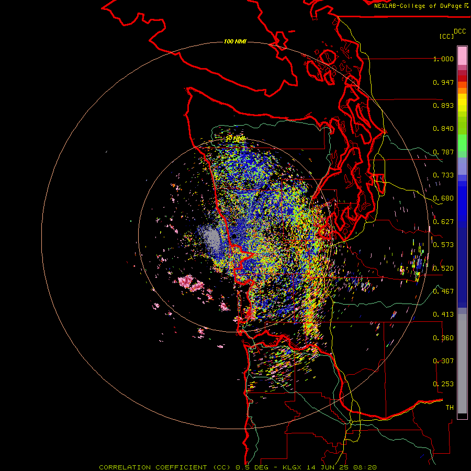Screen dimensions: 471x471
Task: Click the 0.947 scale value
Action: 443,82
